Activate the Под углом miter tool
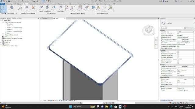 click(73, 8)
